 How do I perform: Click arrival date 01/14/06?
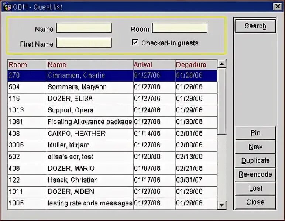tap(154, 134)
